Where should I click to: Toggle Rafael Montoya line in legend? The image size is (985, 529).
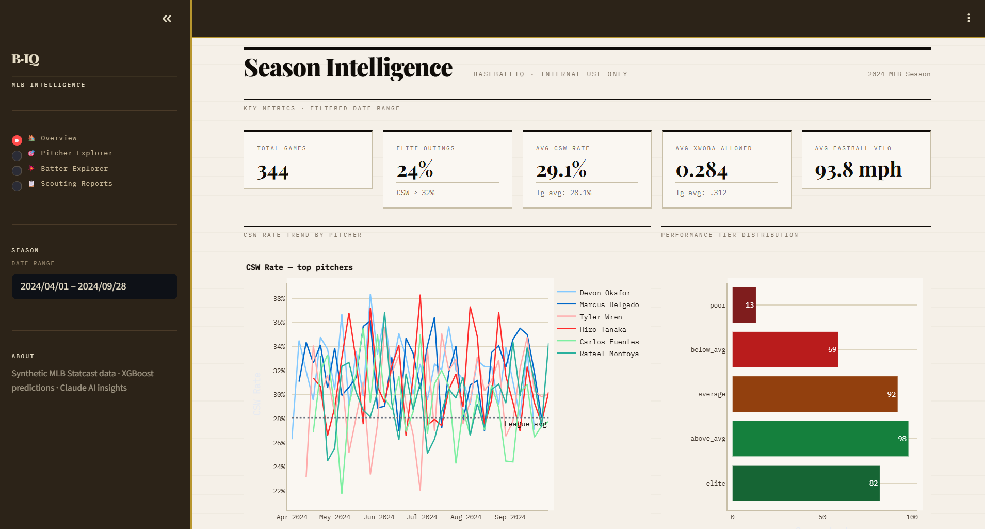598,354
